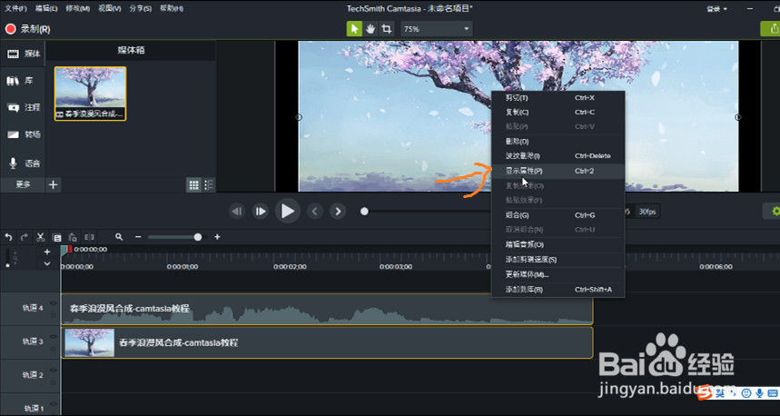
Task: Open the 视图(V) menu
Action: (110, 8)
